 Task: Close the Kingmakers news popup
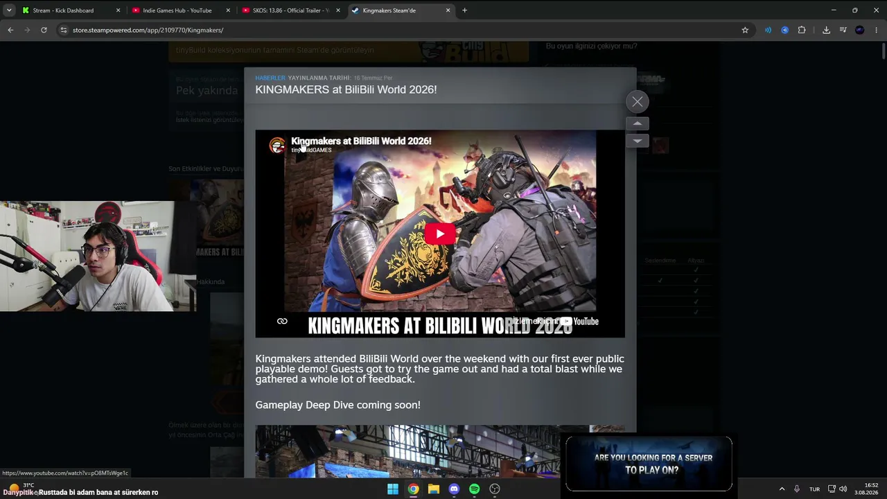[x=638, y=102]
